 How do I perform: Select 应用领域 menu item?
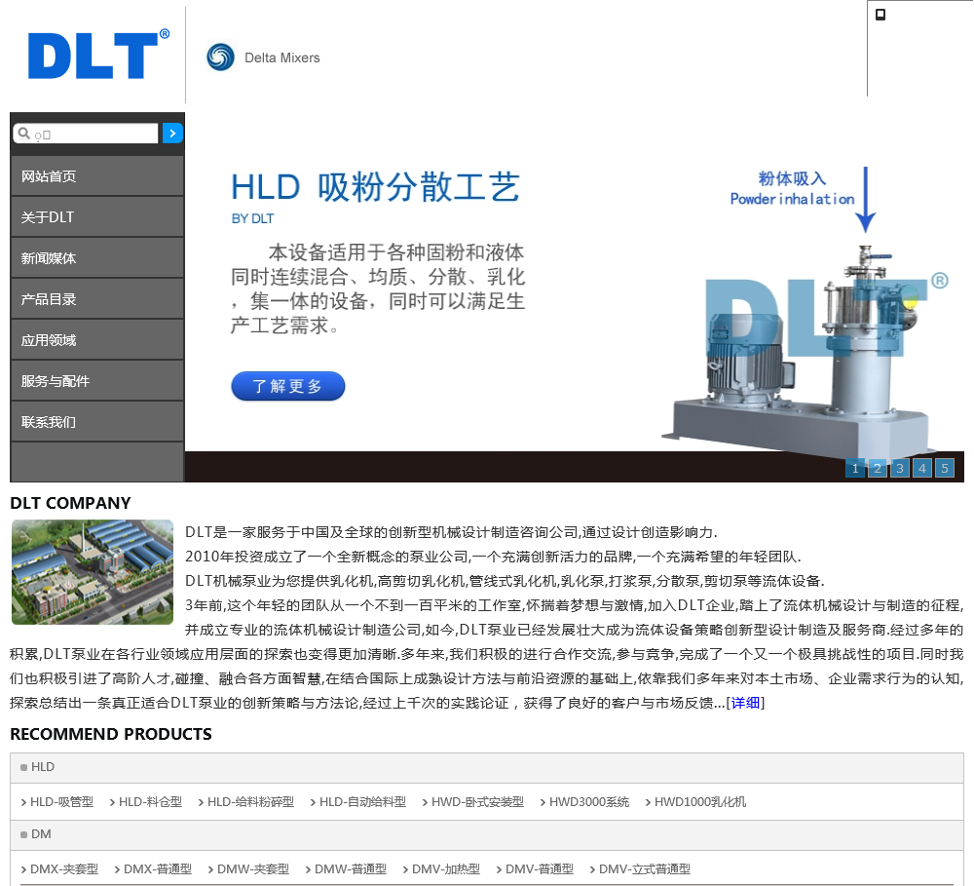pyautogui.click(x=96, y=340)
